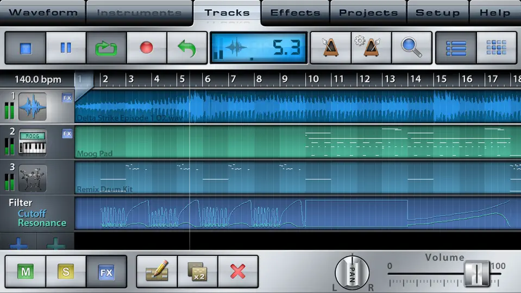Screen dimensions: 521x293
Task: Select the drum kit icon on track 3
Action: point(32,178)
